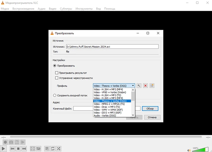Click elapsed time label left of the seek bar

pyautogui.click(x=3, y=137)
